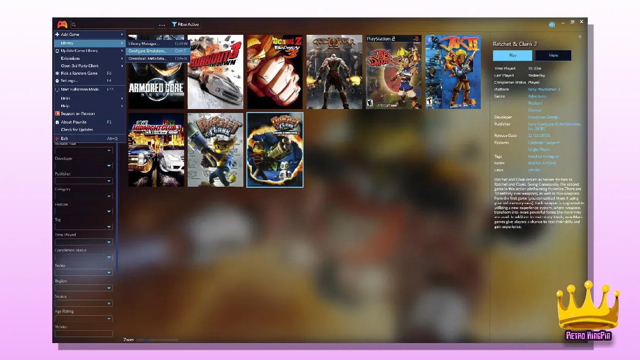Open the Official link under Links
The width and height of the screenshot is (640, 360).
click(534, 170)
